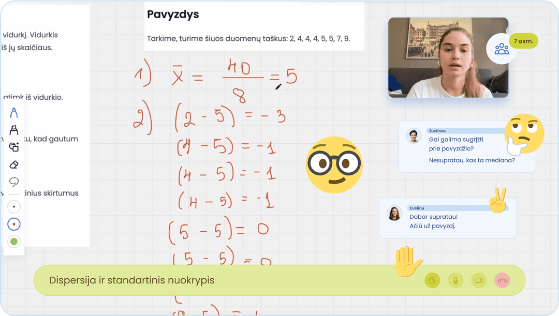
Task: Click the 'Pavyzdys' heading
Action: click(173, 14)
